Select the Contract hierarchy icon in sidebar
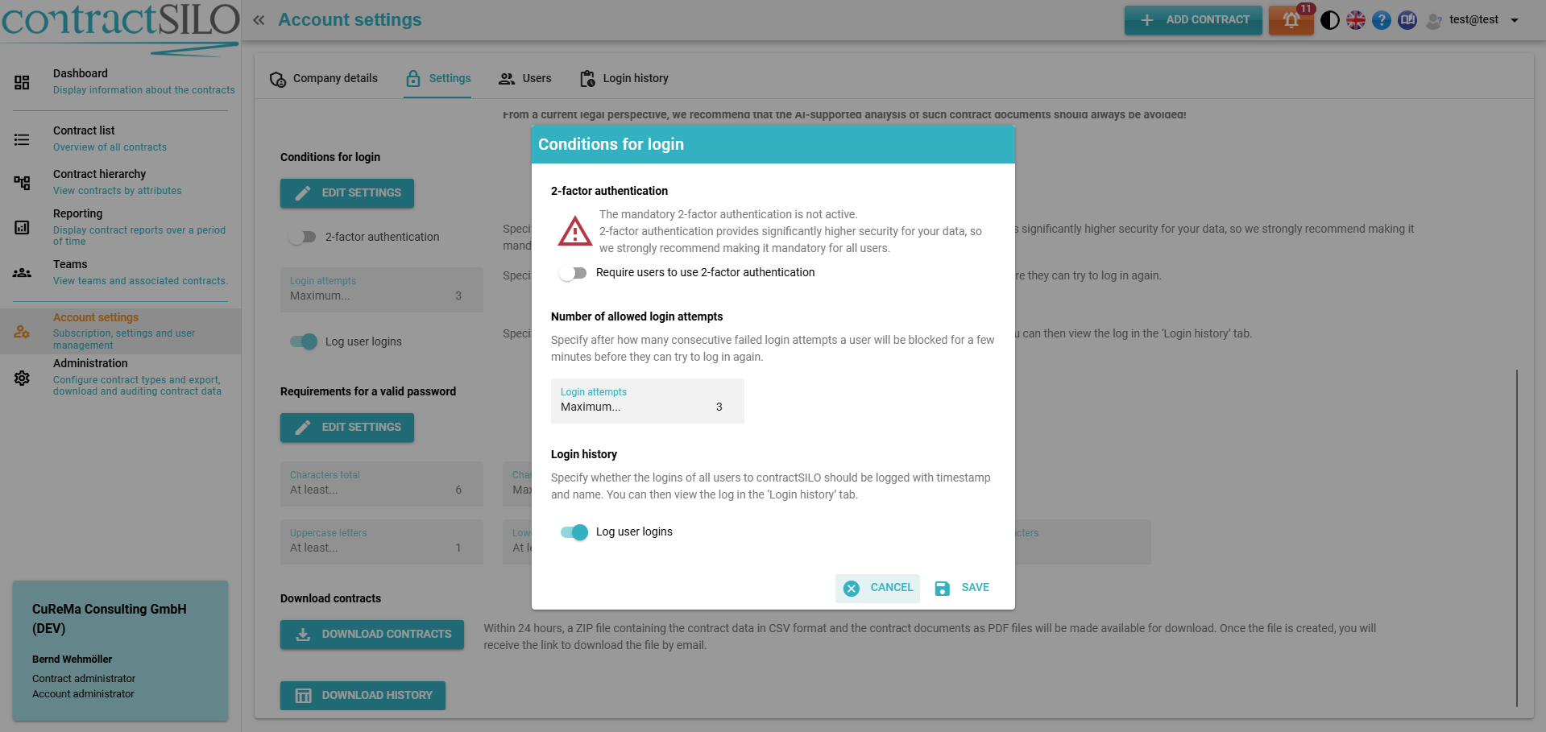The image size is (1546, 732). (22, 182)
